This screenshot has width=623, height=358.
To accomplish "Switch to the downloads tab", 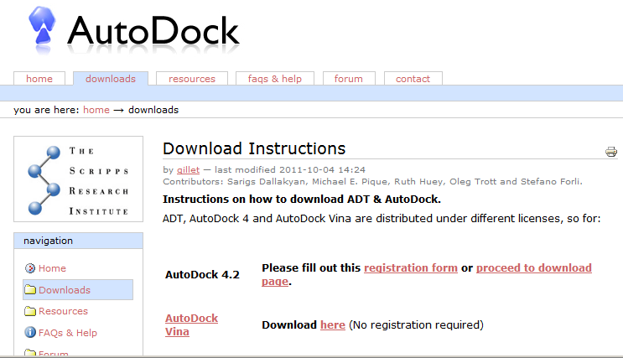I will 111,79.
